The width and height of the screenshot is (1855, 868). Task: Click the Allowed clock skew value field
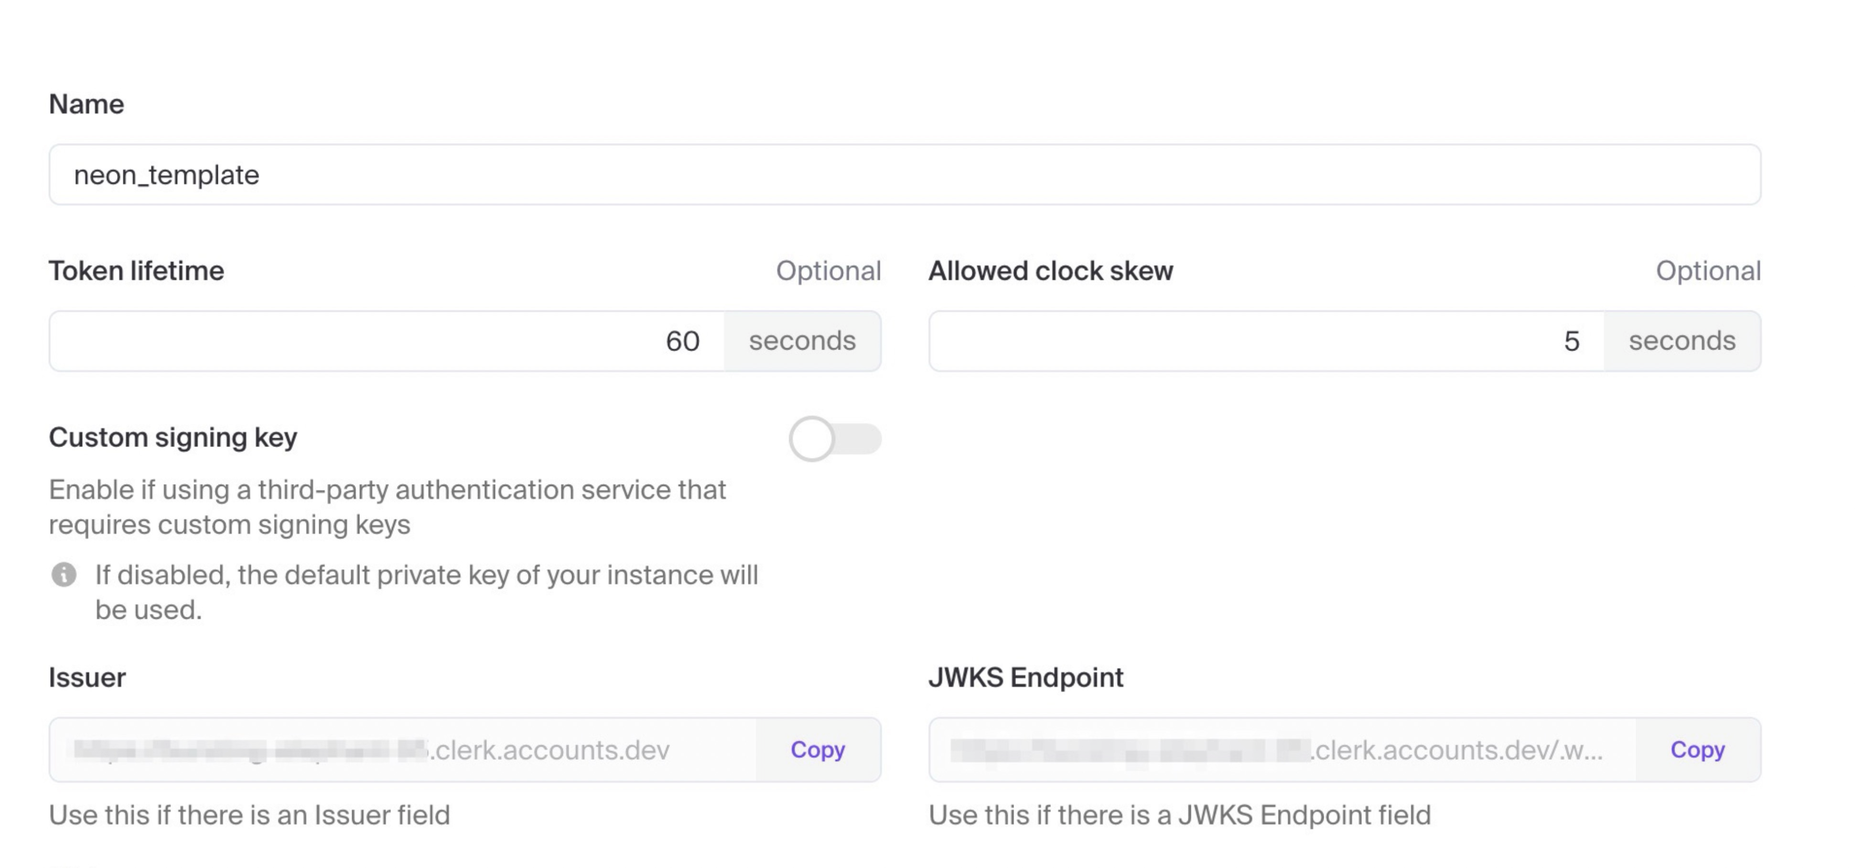(1266, 341)
